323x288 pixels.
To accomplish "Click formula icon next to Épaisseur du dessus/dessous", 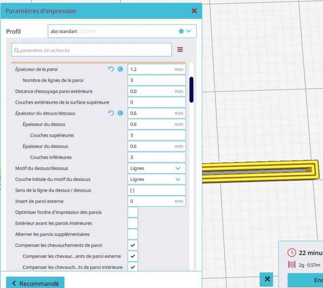I will pos(120,113).
